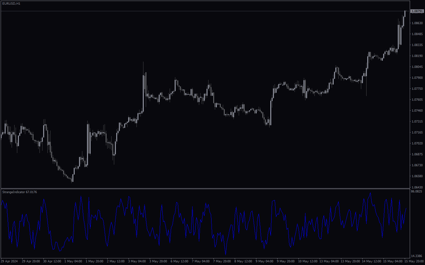Click the 29 Apr 20:00 time label

click(x=31, y=261)
